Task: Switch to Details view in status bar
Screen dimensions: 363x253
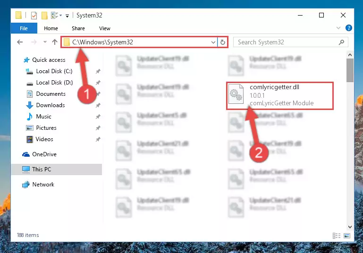Action: pyautogui.click(x=337, y=236)
